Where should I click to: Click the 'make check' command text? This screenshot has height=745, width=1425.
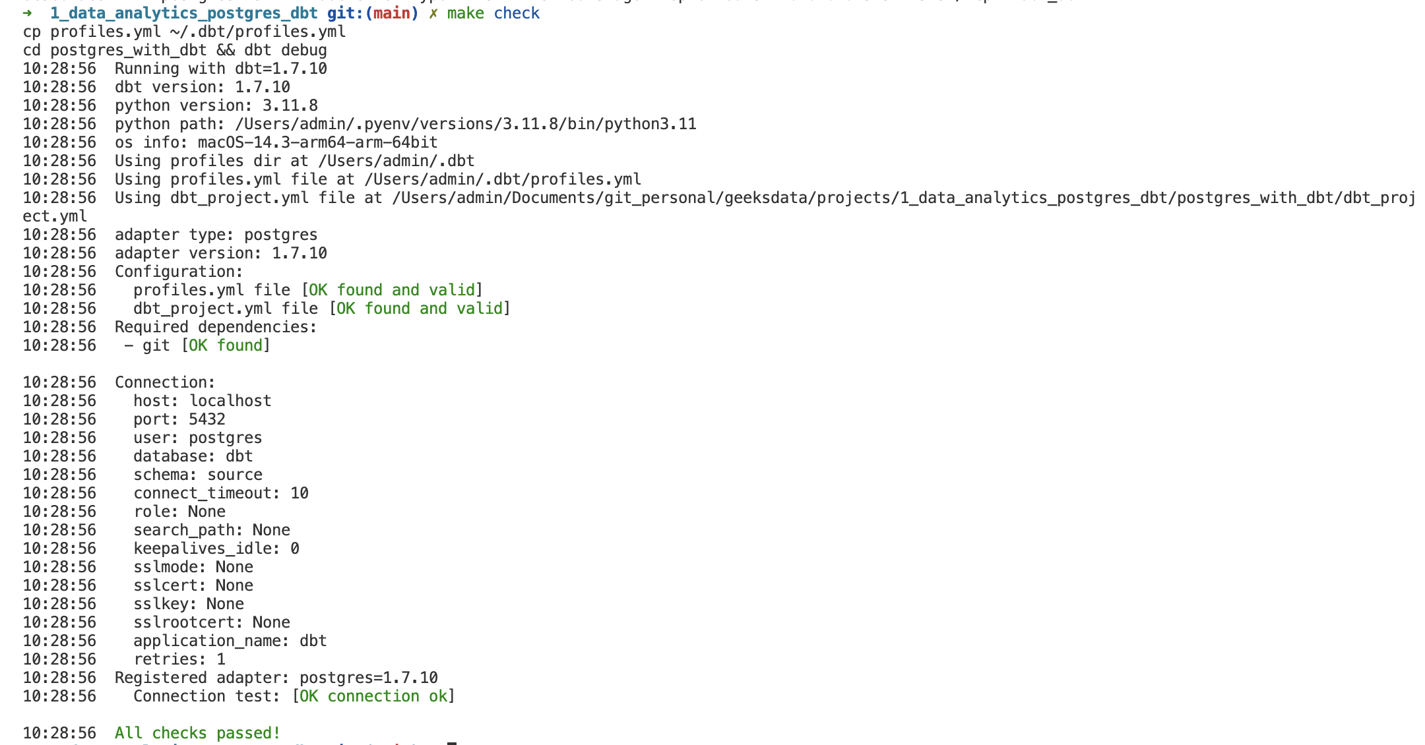[x=493, y=13]
